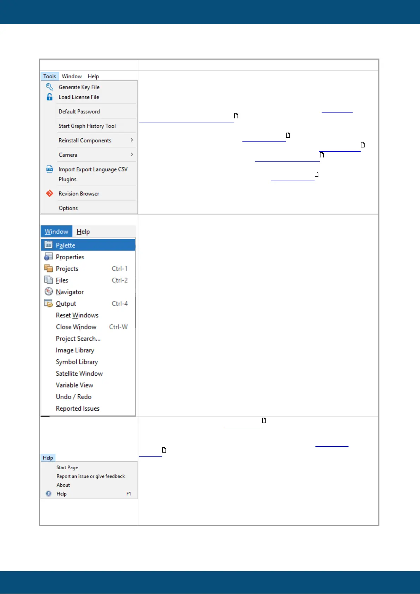
Task: Select Navigator in the Window menu
Action: tap(88, 292)
